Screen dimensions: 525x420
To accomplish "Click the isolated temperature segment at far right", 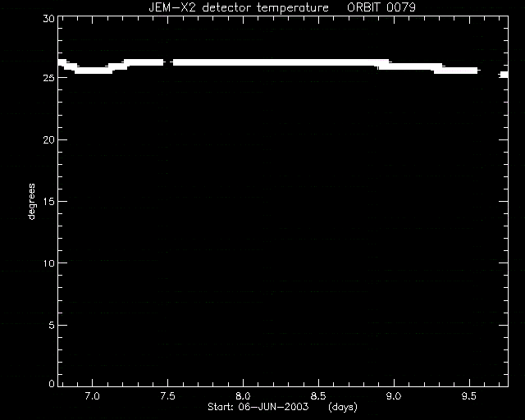I will 504,75.
